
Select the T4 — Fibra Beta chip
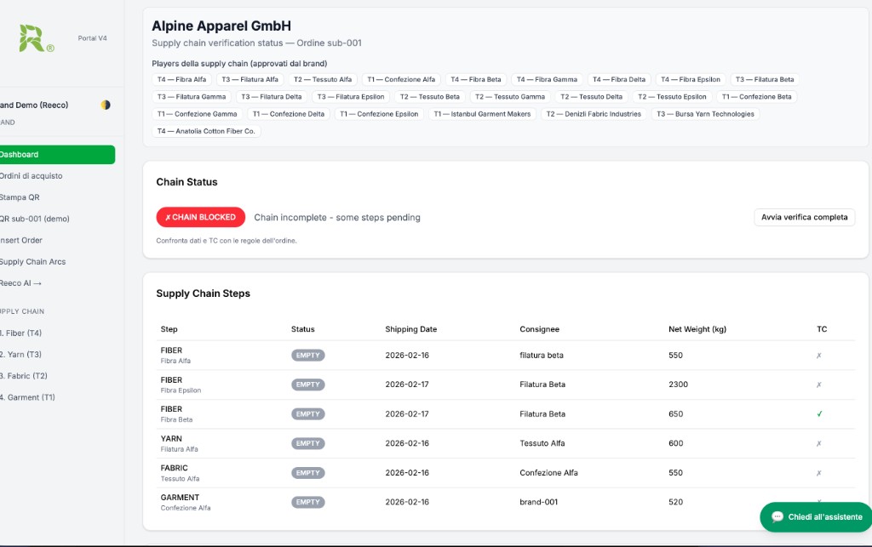(476, 79)
